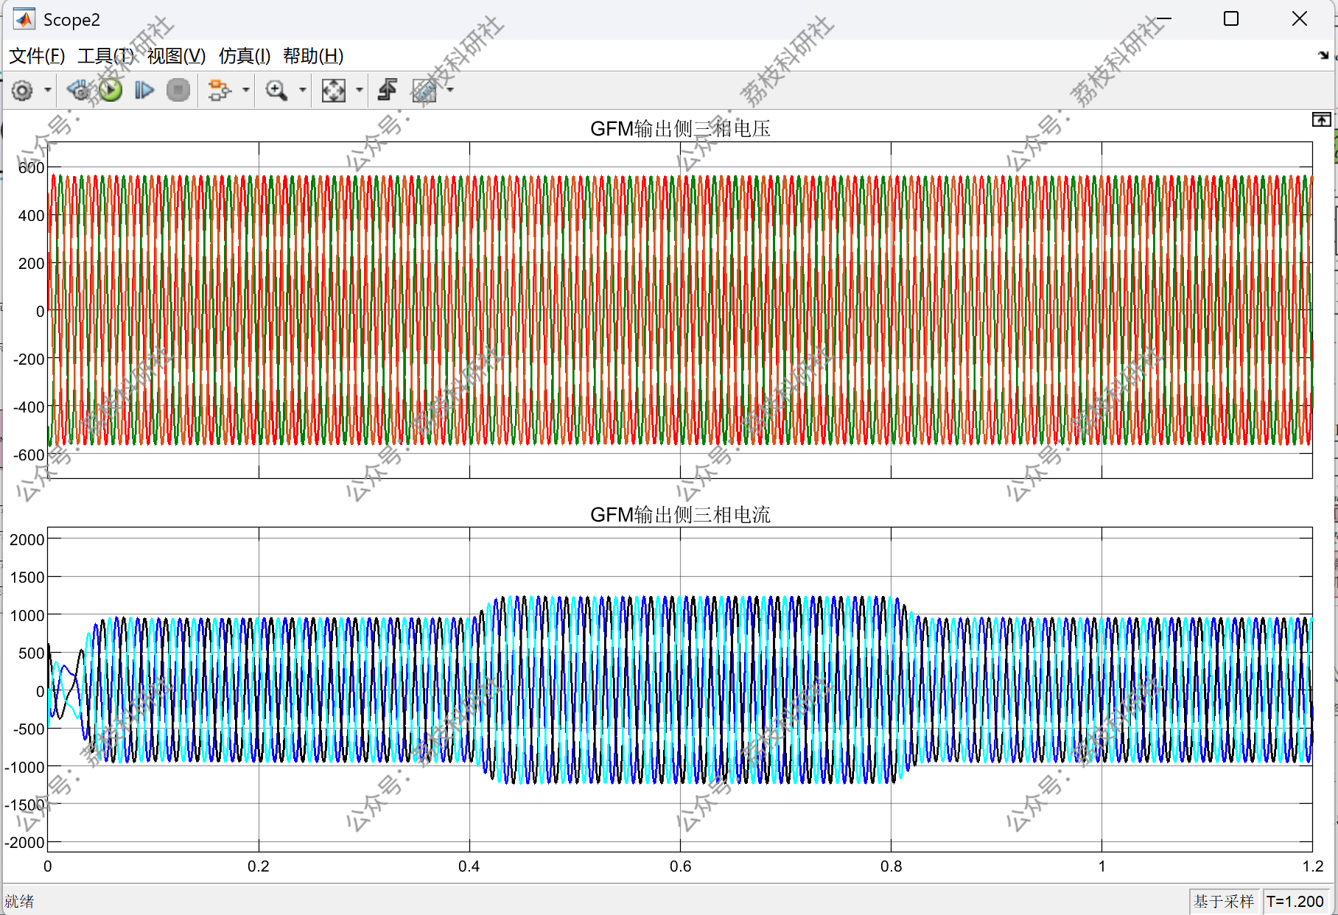Image resolution: width=1338 pixels, height=915 pixels.
Task: Select the zoom in magnifier tool
Action: pyautogui.click(x=276, y=91)
